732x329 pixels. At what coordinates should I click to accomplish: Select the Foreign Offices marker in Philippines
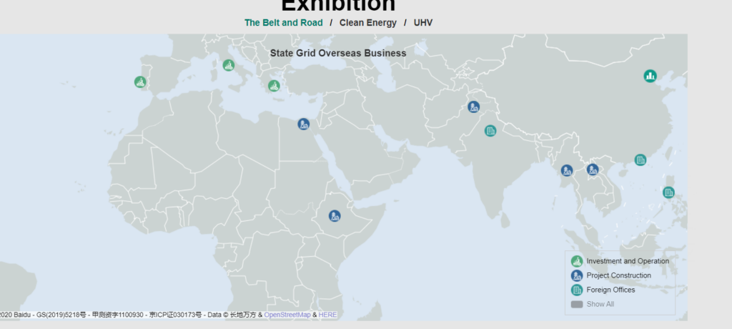tap(668, 192)
